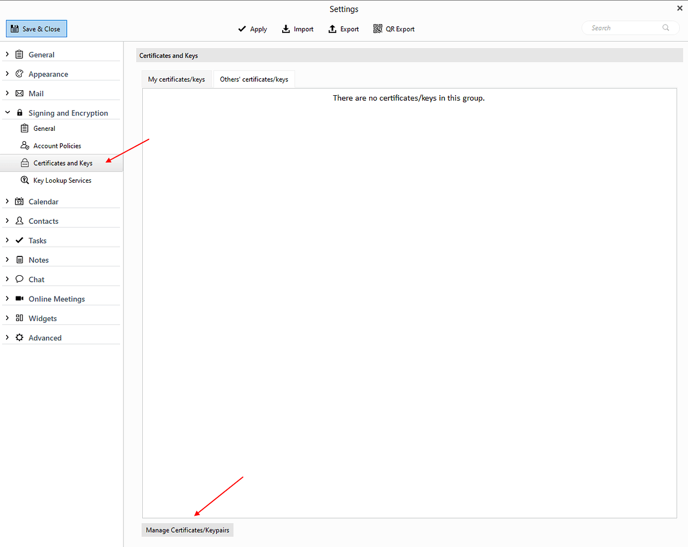Click Manage Certificates/Keypairs button
The image size is (688, 547).
[188, 530]
